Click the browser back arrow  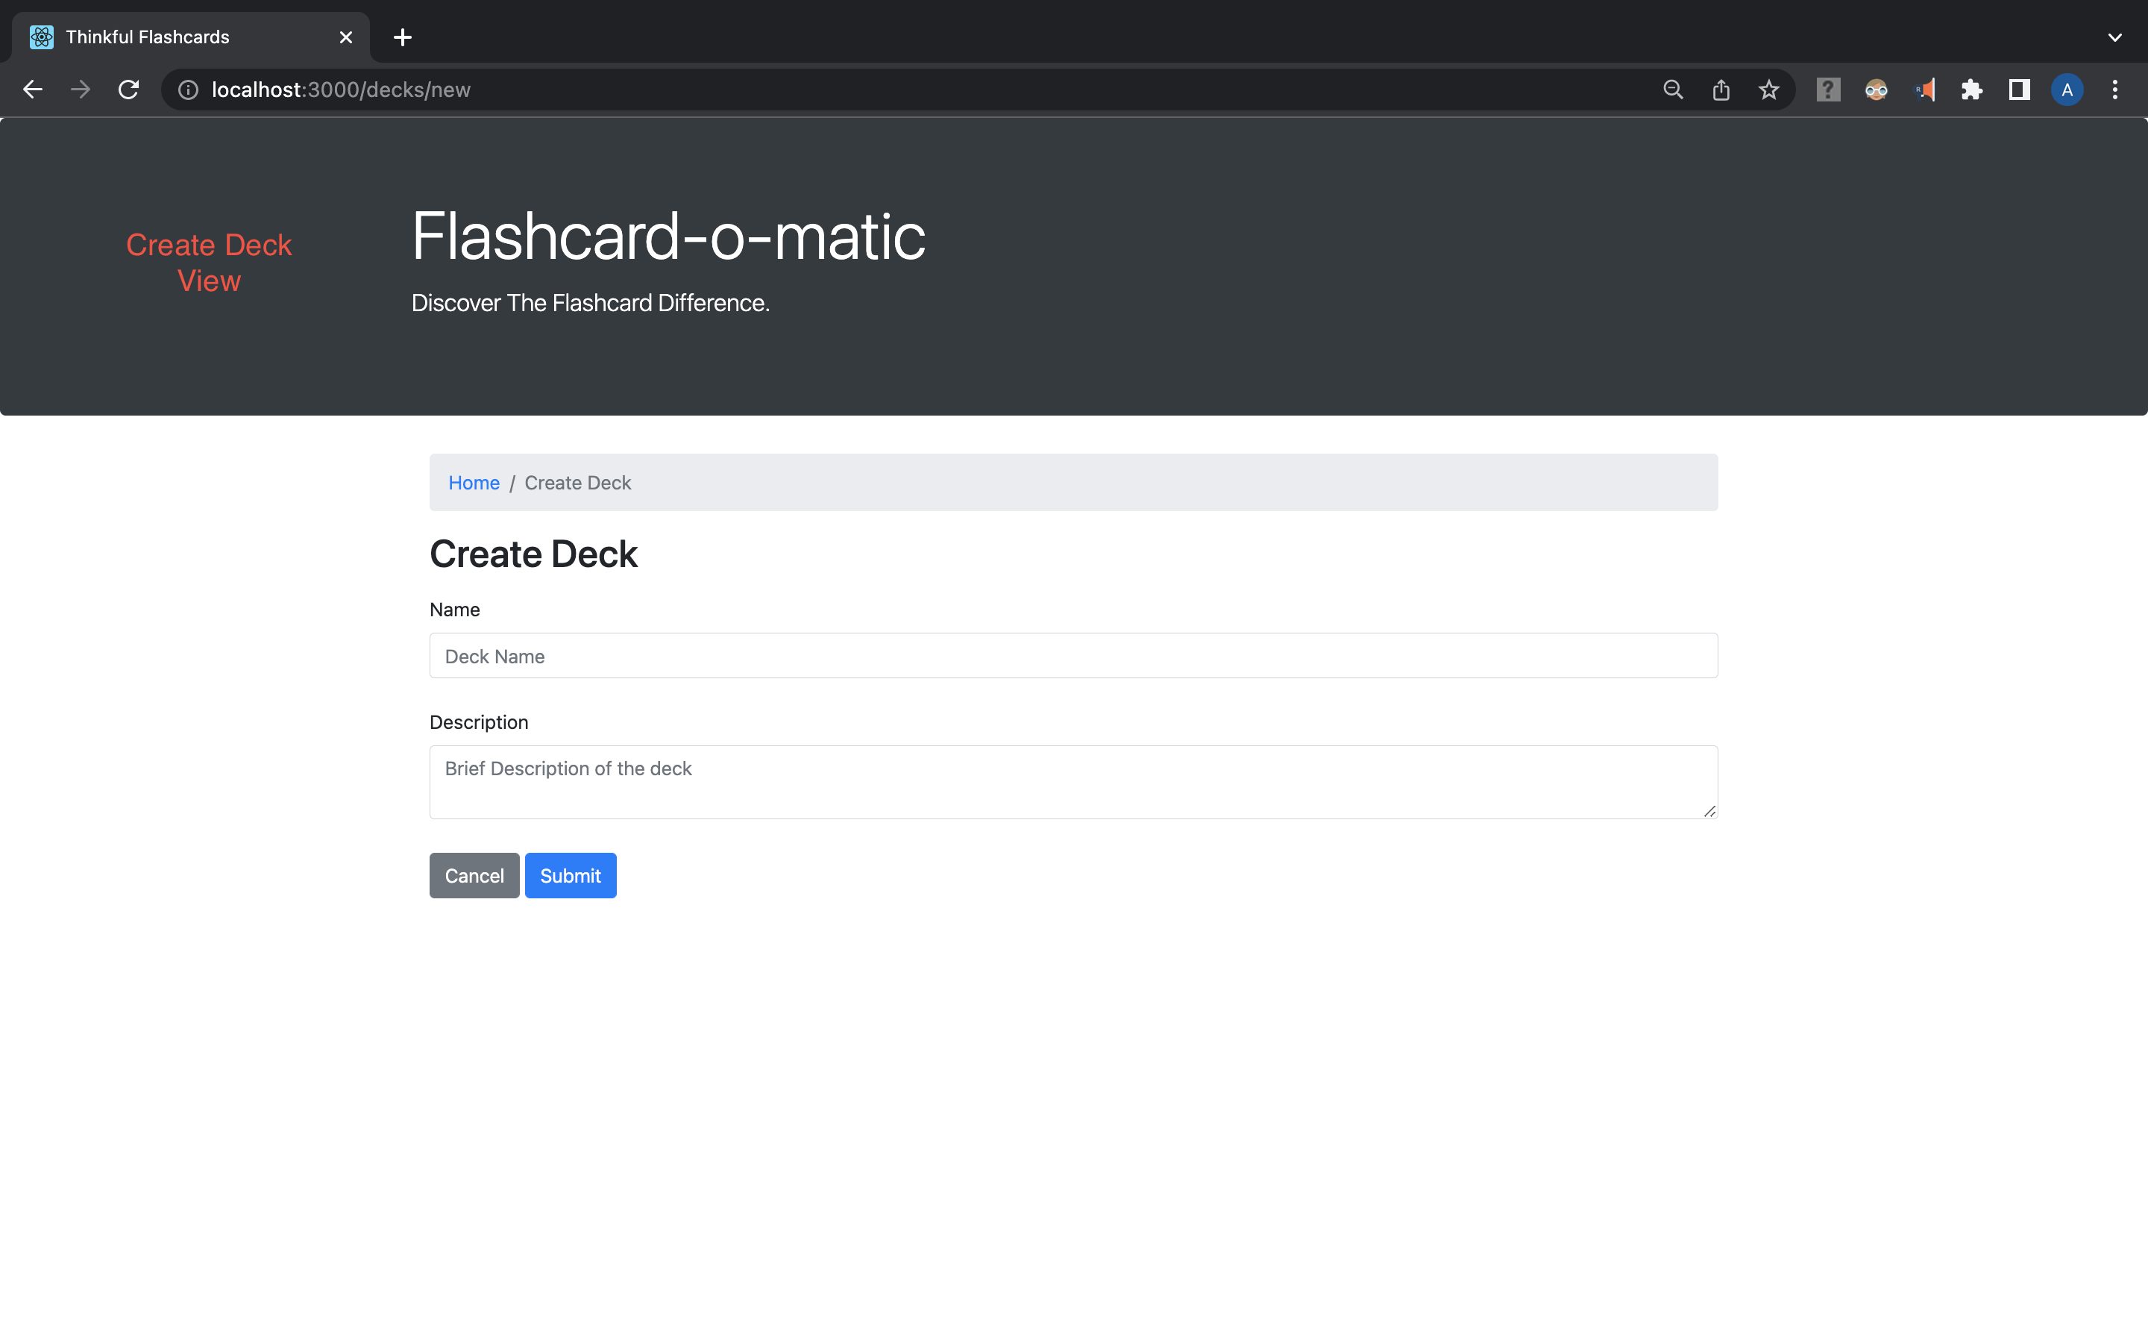[x=33, y=90]
